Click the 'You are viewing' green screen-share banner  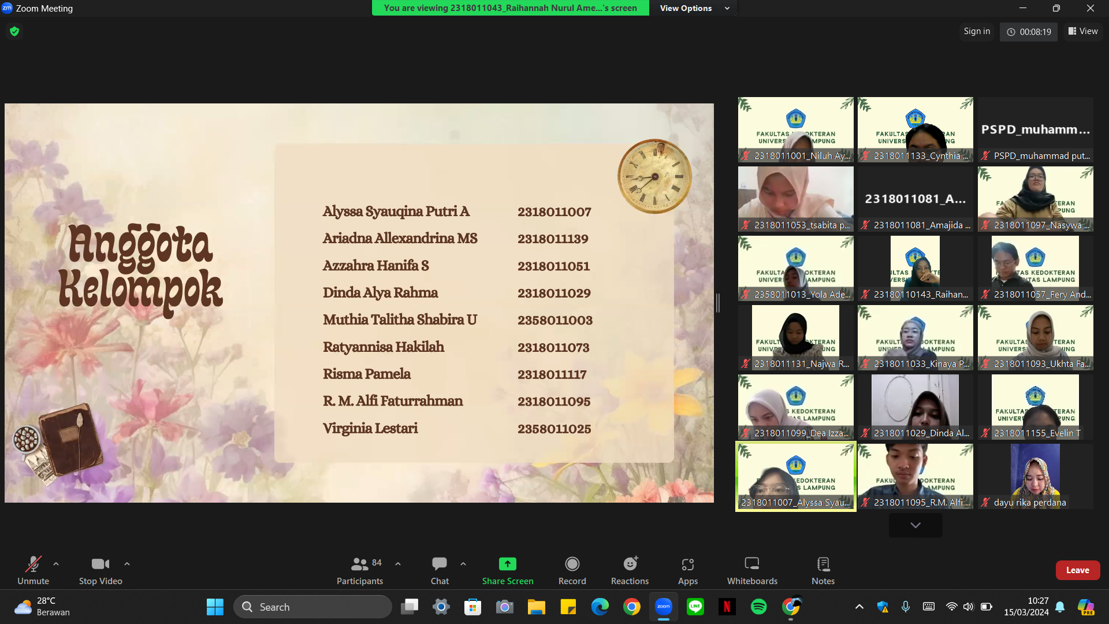click(x=511, y=8)
